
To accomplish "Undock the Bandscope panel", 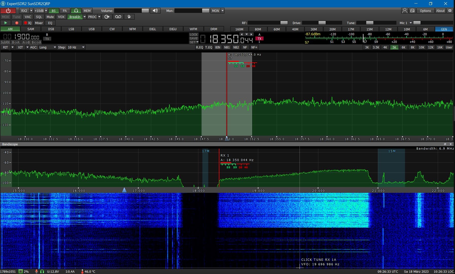I will click(x=445, y=144).
